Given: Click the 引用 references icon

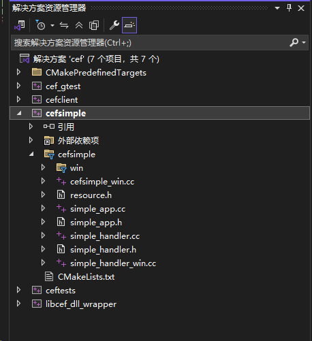Looking at the screenshot, I should tap(49, 127).
